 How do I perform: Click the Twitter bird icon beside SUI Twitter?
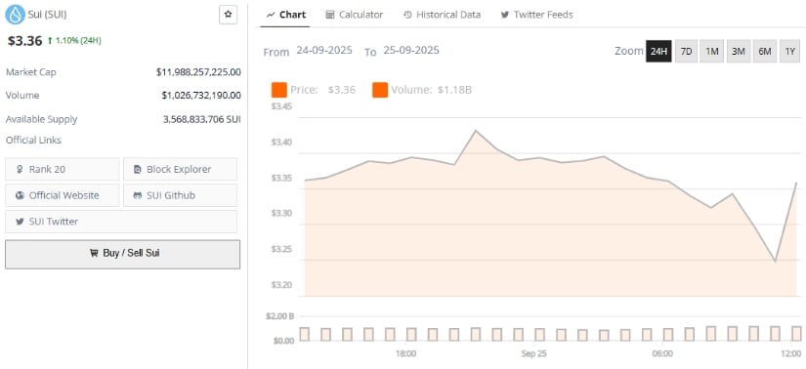(x=21, y=222)
